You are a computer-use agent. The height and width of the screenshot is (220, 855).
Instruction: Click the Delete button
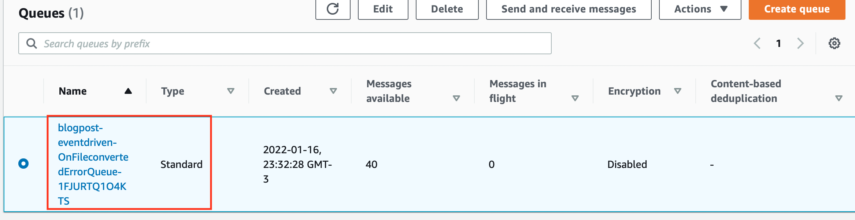pyautogui.click(x=447, y=9)
